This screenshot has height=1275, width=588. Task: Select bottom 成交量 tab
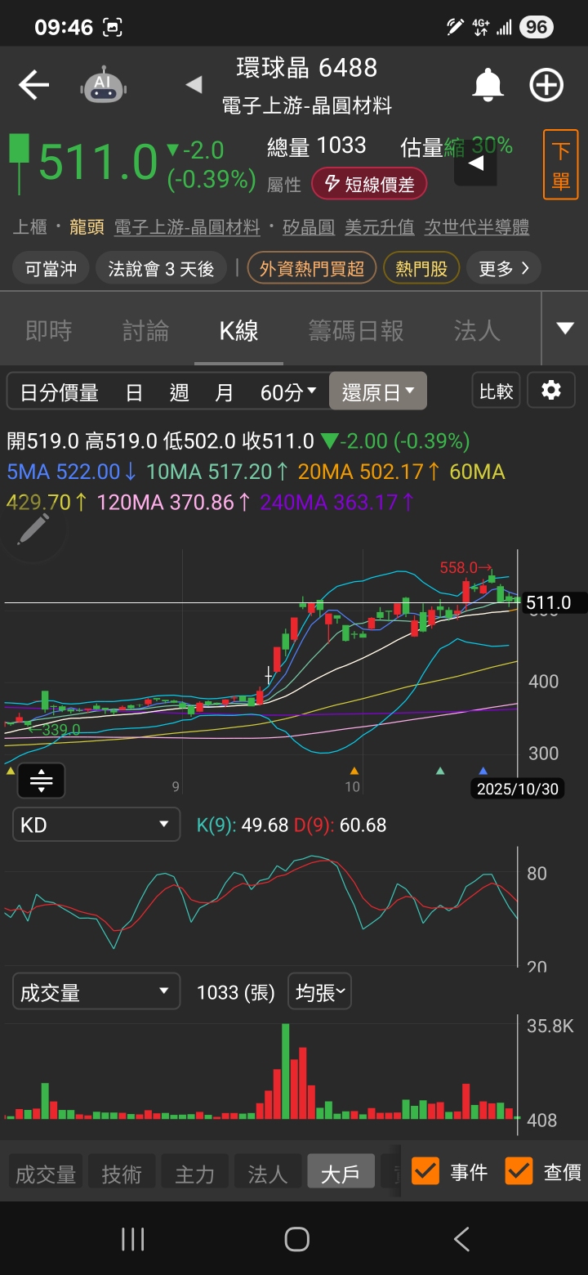(x=46, y=1174)
